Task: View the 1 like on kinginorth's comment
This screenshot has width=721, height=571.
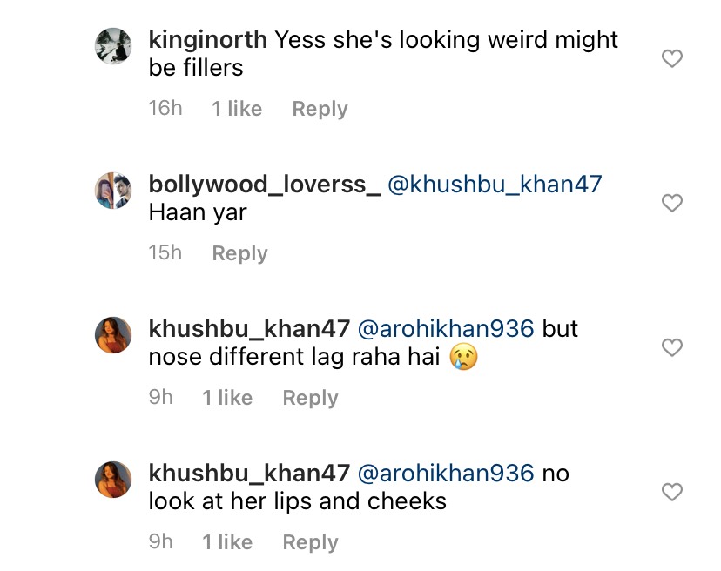Action: (237, 109)
